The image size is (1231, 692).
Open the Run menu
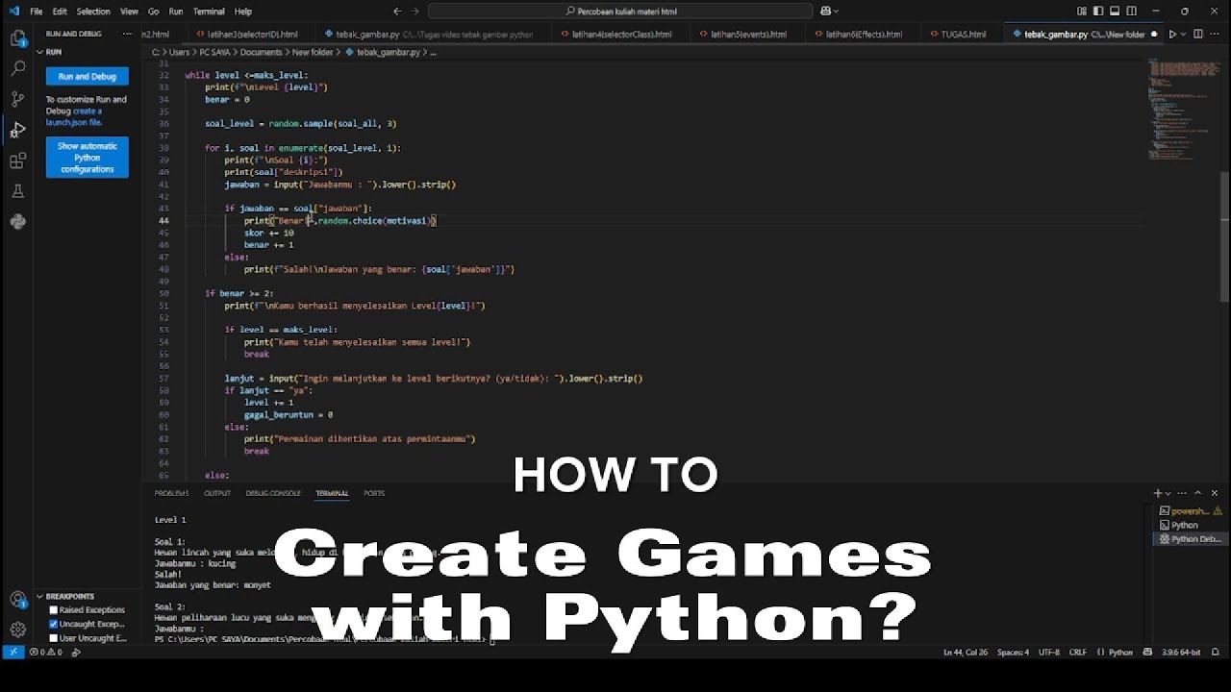tap(176, 12)
